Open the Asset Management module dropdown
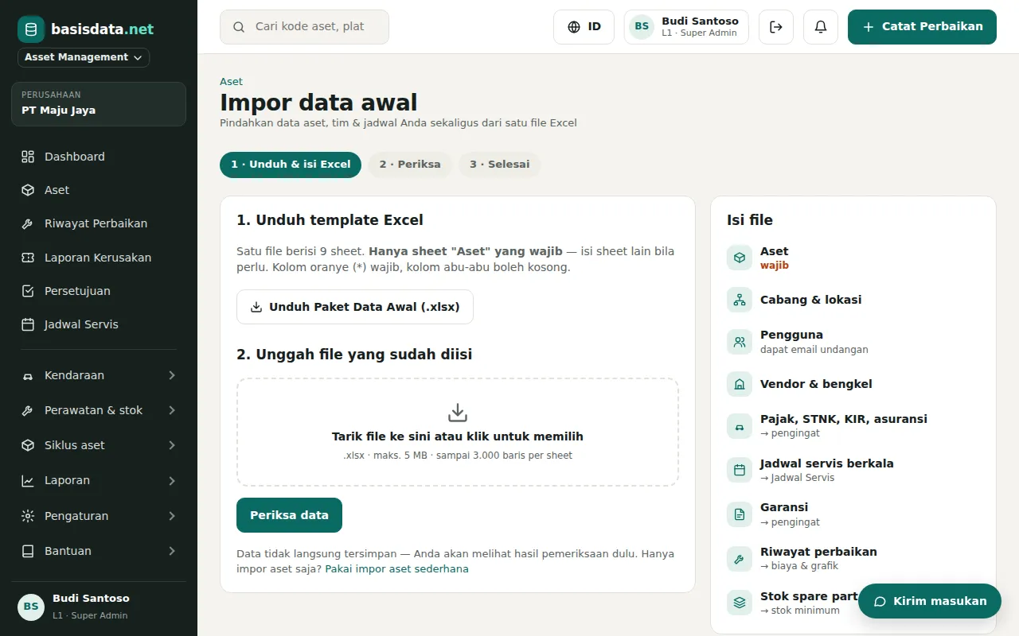Image resolution: width=1019 pixels, height=636 pixels. [84, 57]
